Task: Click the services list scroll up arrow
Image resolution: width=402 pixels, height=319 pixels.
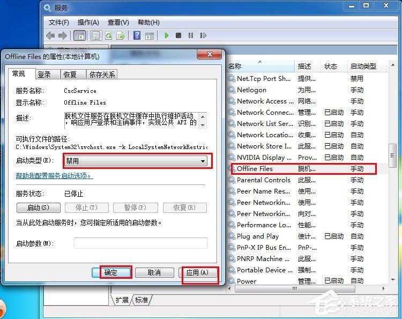Action: coord(392,65)
